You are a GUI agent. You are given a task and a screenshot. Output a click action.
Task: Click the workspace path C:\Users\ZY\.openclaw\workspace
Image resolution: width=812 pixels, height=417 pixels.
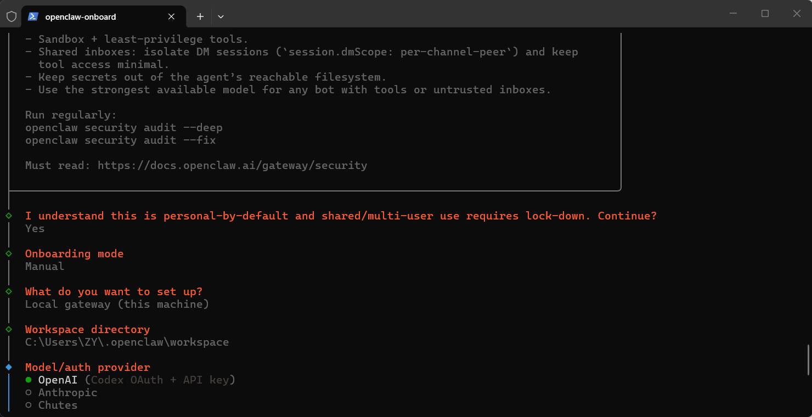click(x=127, y=342)
